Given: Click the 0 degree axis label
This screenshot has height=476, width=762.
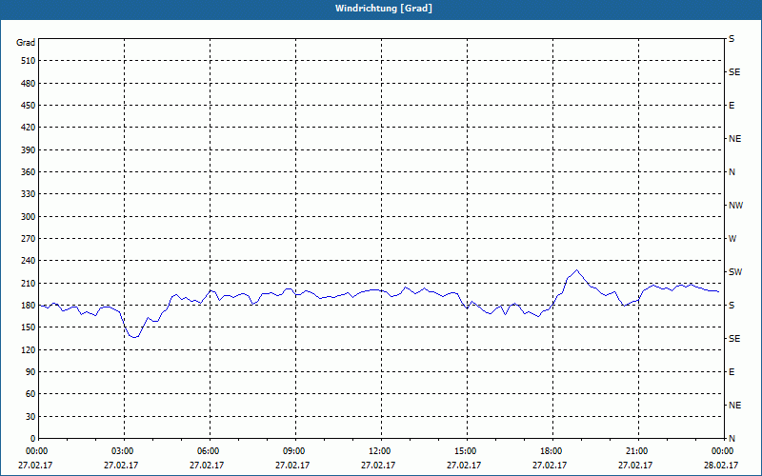Looking at the screenshot, I should click(x=33, y=439).
